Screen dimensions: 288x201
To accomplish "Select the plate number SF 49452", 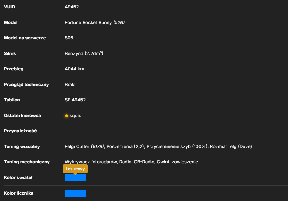I will (x=75, y=100).
